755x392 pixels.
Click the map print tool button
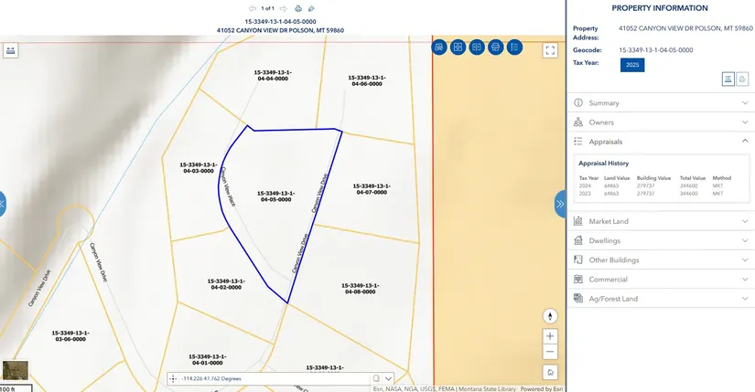(x=495, y=47)
